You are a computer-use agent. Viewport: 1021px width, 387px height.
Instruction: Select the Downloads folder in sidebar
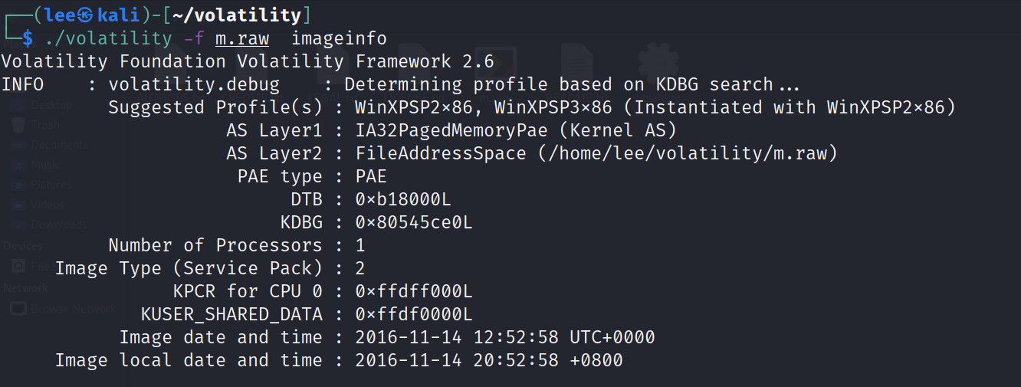(58, 225)
